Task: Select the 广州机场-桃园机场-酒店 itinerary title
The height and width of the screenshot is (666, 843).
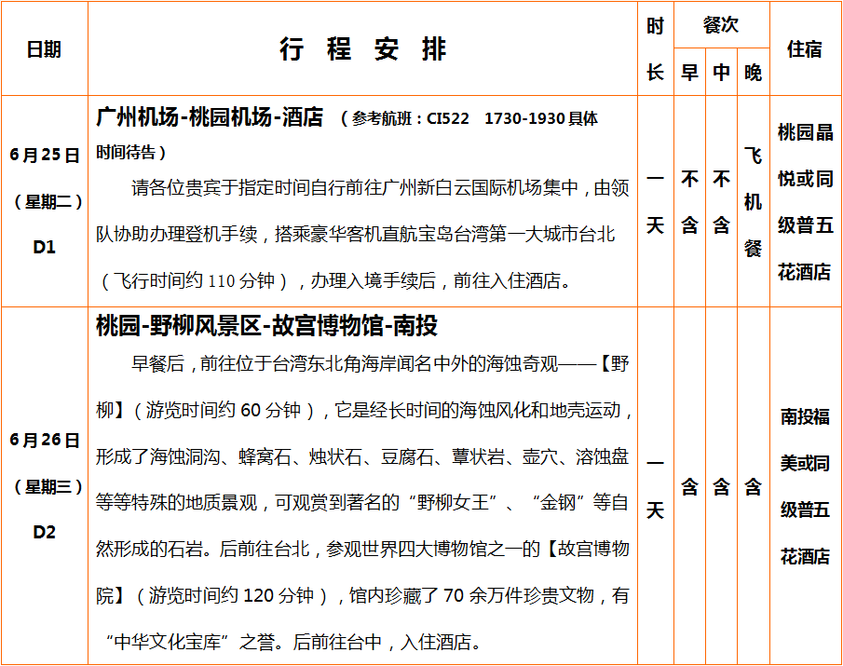Action: point(210,118)
